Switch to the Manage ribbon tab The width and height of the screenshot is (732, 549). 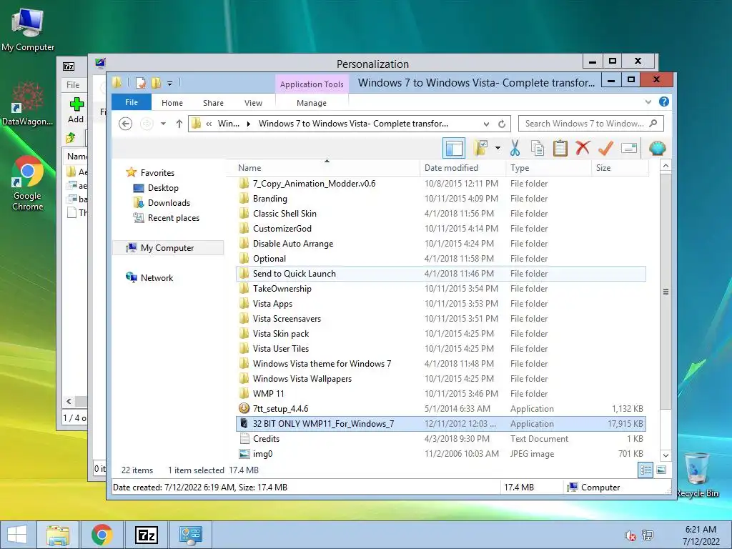point(312,103)
